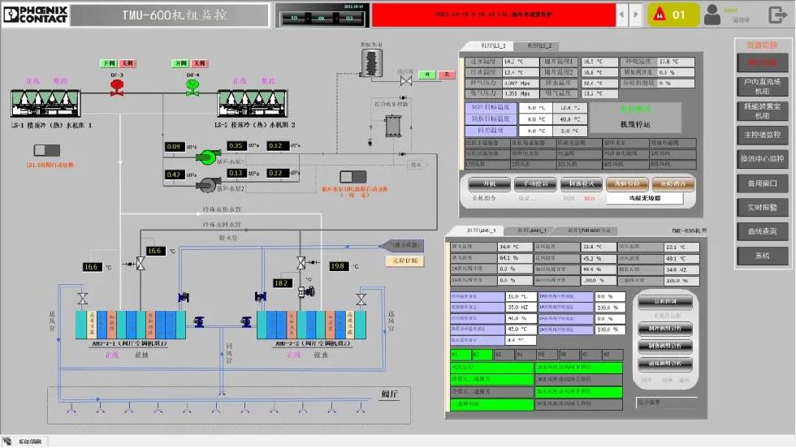Image resolution: width=796 pixels, height=448 pixels.
Task: Click the 0.42 MPa pressure reading
Action: (174, 174)
